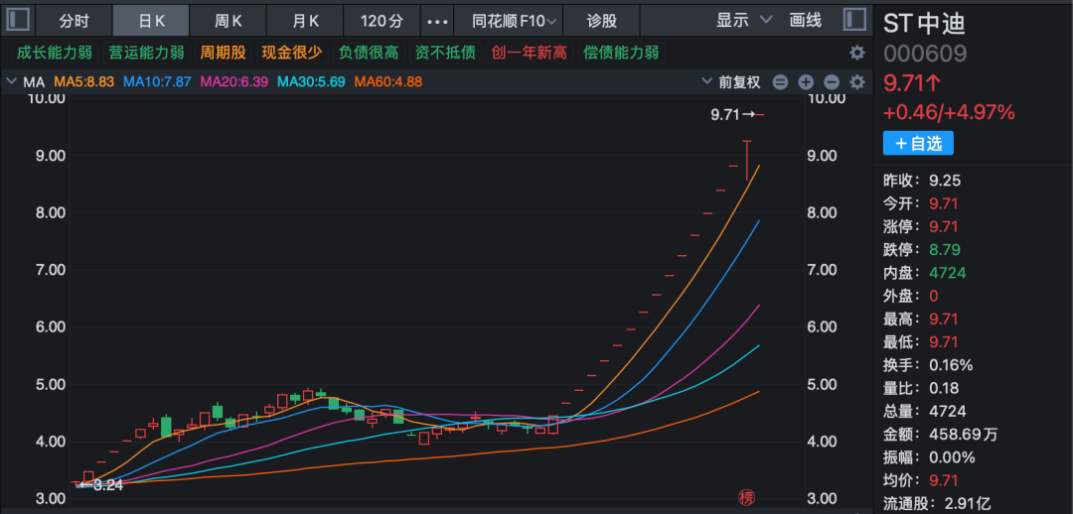The height and width of the screenshot is (514, 1073).
Task: Click the plus zoom-in circle icon
Action: pyautogui.click(x=806, y=82)
